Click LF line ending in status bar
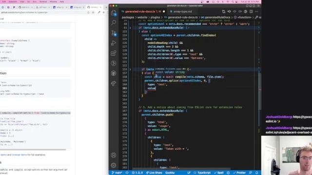Image resolution: width=312 pixels, height=175 pixels. (x=189, y=173)
